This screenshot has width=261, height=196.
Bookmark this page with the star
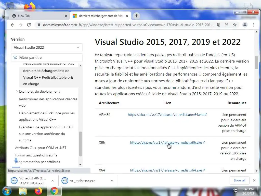click(x=235, y=25)
